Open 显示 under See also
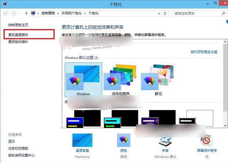 12,141
